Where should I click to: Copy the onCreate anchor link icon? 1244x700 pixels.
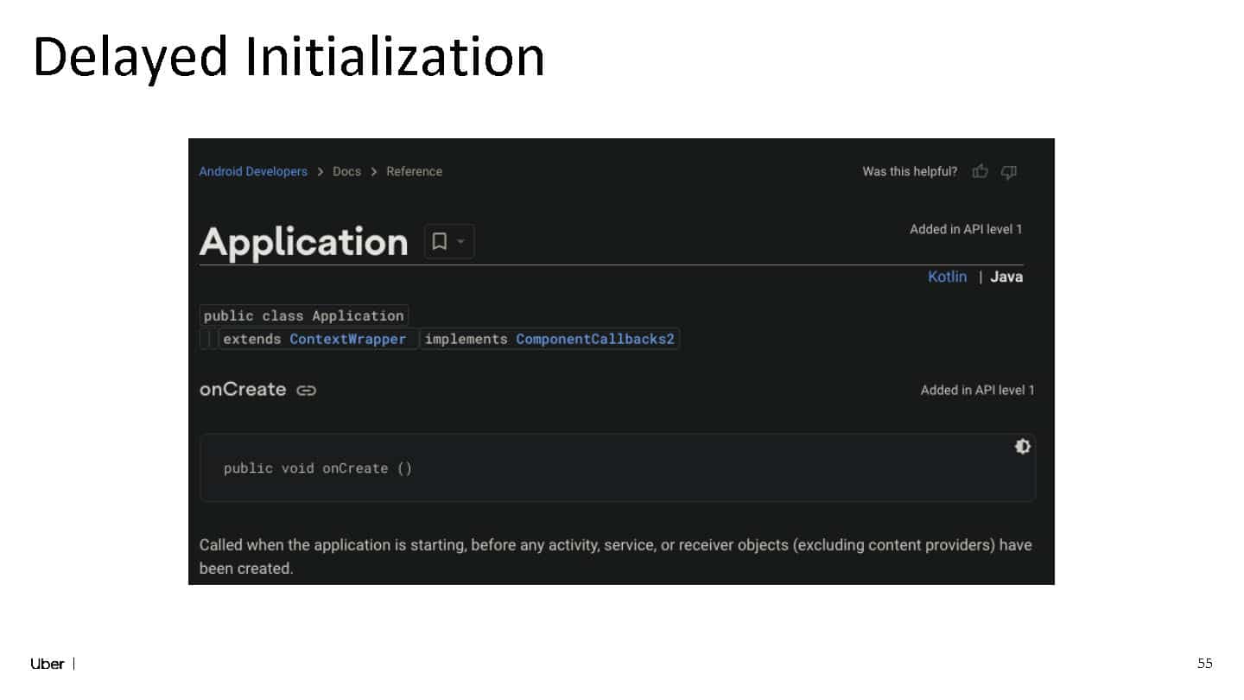click(306, 391)
